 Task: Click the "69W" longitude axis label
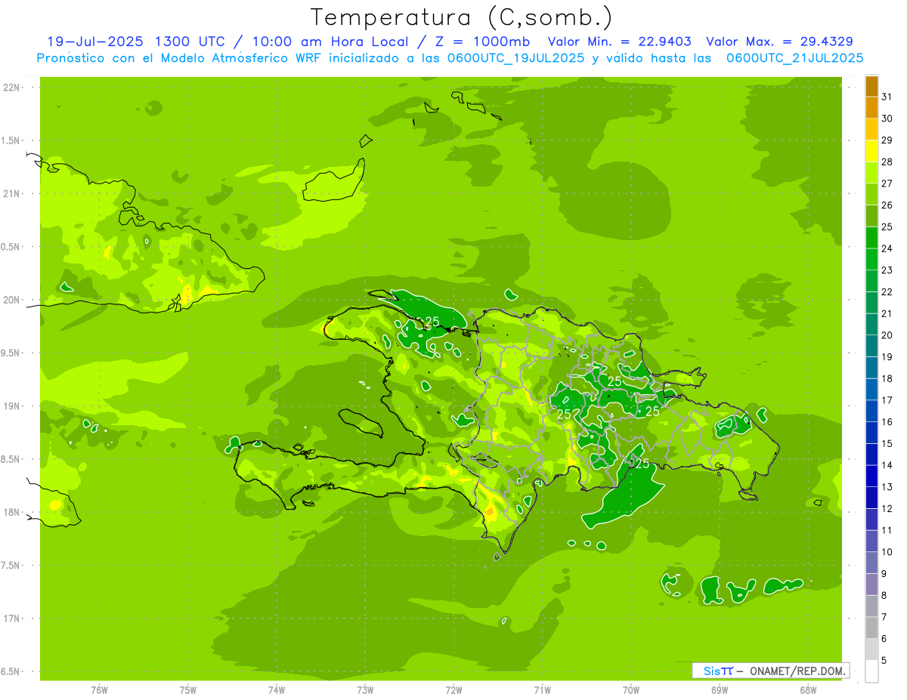720,690
